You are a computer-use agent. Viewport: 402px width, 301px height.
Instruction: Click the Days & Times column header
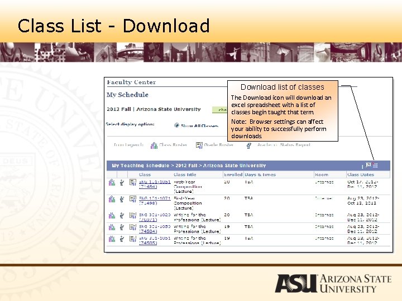coord(260,174)
